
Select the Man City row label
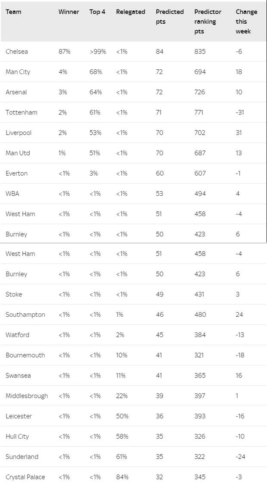(18, 72)
